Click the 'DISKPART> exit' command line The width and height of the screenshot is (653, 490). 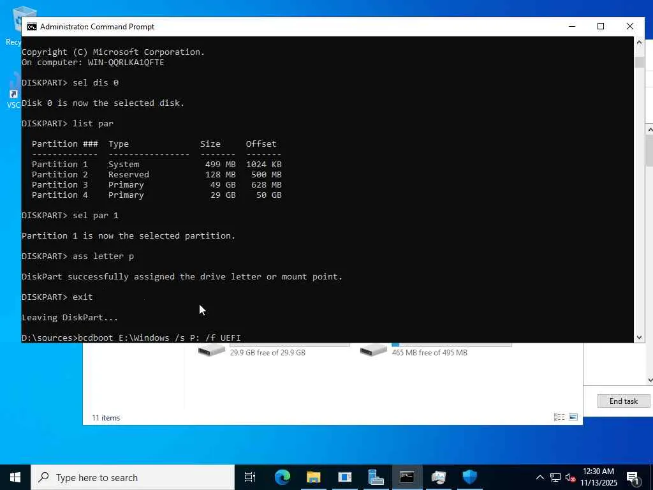click(57, 297)
